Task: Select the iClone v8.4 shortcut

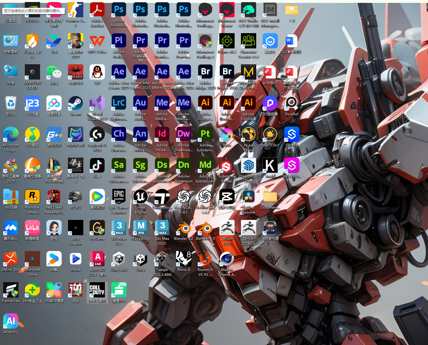Action: coord(227,44)
